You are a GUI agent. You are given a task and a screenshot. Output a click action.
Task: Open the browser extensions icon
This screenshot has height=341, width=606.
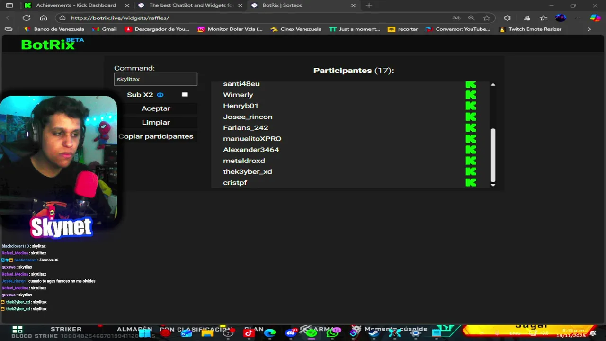(508, 18)
